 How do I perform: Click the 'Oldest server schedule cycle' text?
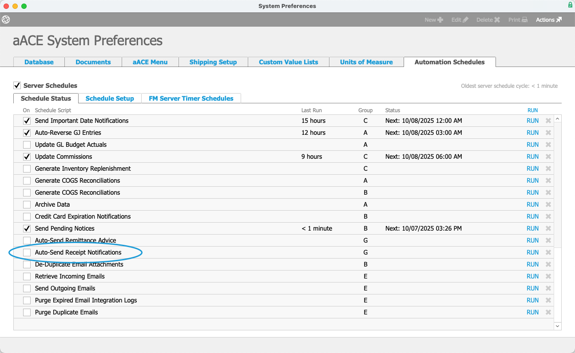click(x=509, y=86)
